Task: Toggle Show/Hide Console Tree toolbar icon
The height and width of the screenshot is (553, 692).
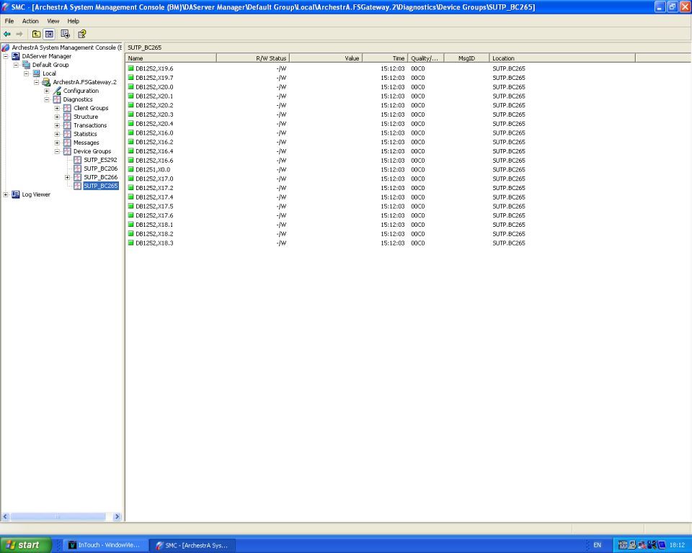Action: (49, 34)
